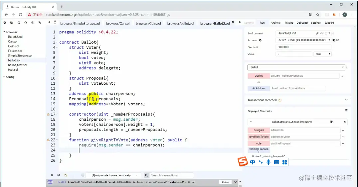Click the browser translate page icon
This screenshot has width=358, height=187.
tap(310, 15)
